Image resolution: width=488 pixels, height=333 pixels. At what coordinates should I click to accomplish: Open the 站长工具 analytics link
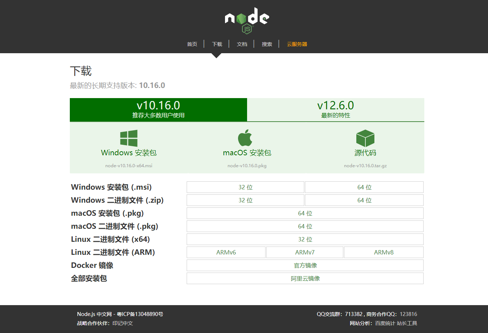click(x=407, y=323)
